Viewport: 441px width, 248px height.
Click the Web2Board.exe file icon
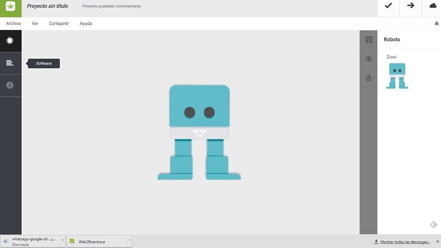pyautogui.click(x=72, y=241)
